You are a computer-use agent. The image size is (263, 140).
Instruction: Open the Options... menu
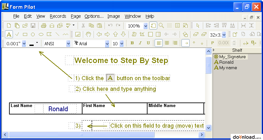click(x=94, y=16)
